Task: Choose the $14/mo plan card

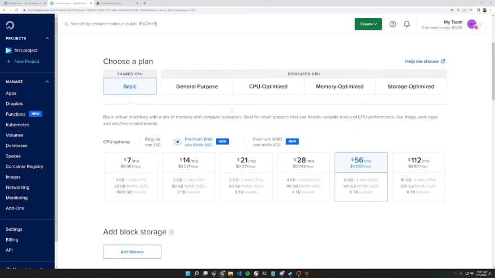Action: (188, 177)
